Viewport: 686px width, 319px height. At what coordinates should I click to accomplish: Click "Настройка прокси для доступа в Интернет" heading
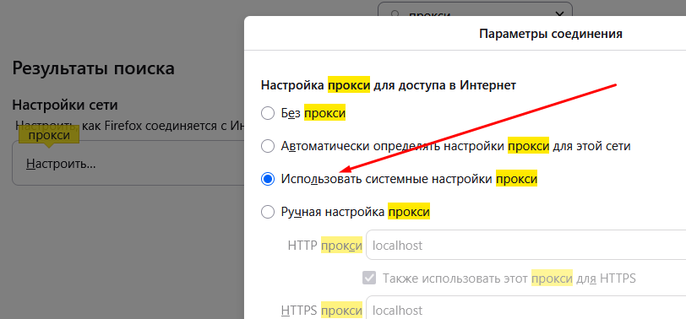pyautogui.click(x=389, y=85)
